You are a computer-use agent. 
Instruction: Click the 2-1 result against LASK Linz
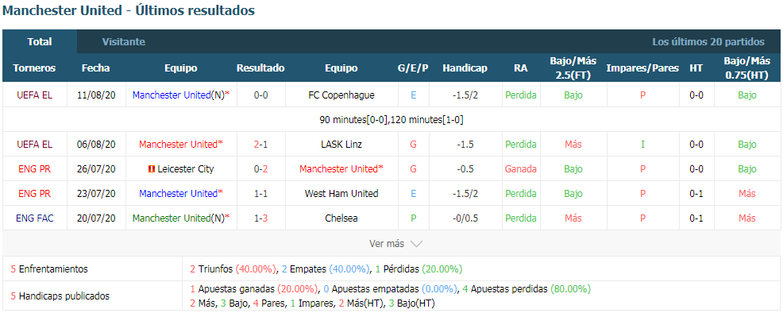pos(261,145)
